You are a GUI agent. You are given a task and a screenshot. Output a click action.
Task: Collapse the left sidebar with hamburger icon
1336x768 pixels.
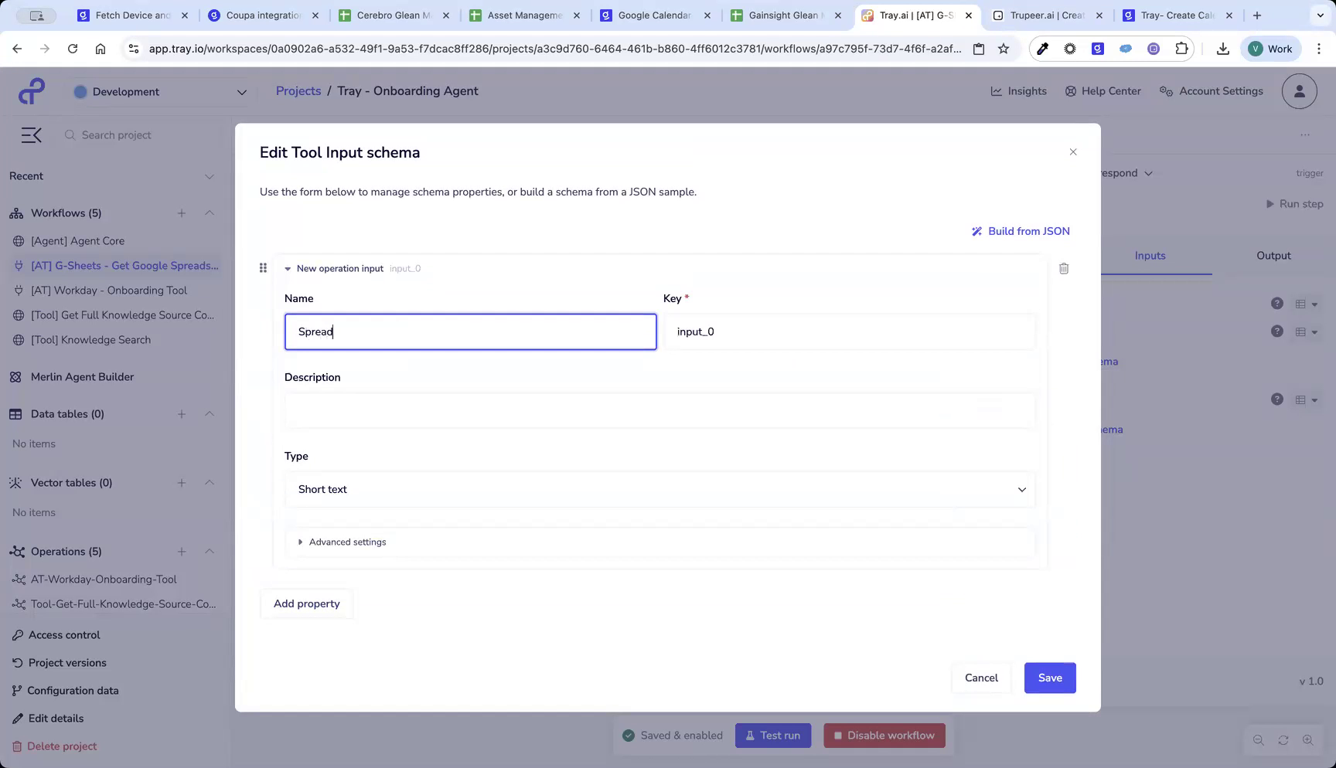coord(31,134)
